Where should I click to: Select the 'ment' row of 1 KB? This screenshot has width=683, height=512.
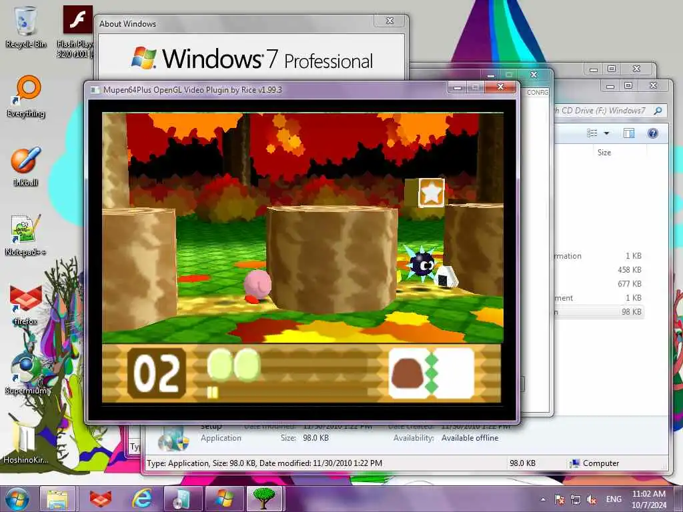click(600, 298)
